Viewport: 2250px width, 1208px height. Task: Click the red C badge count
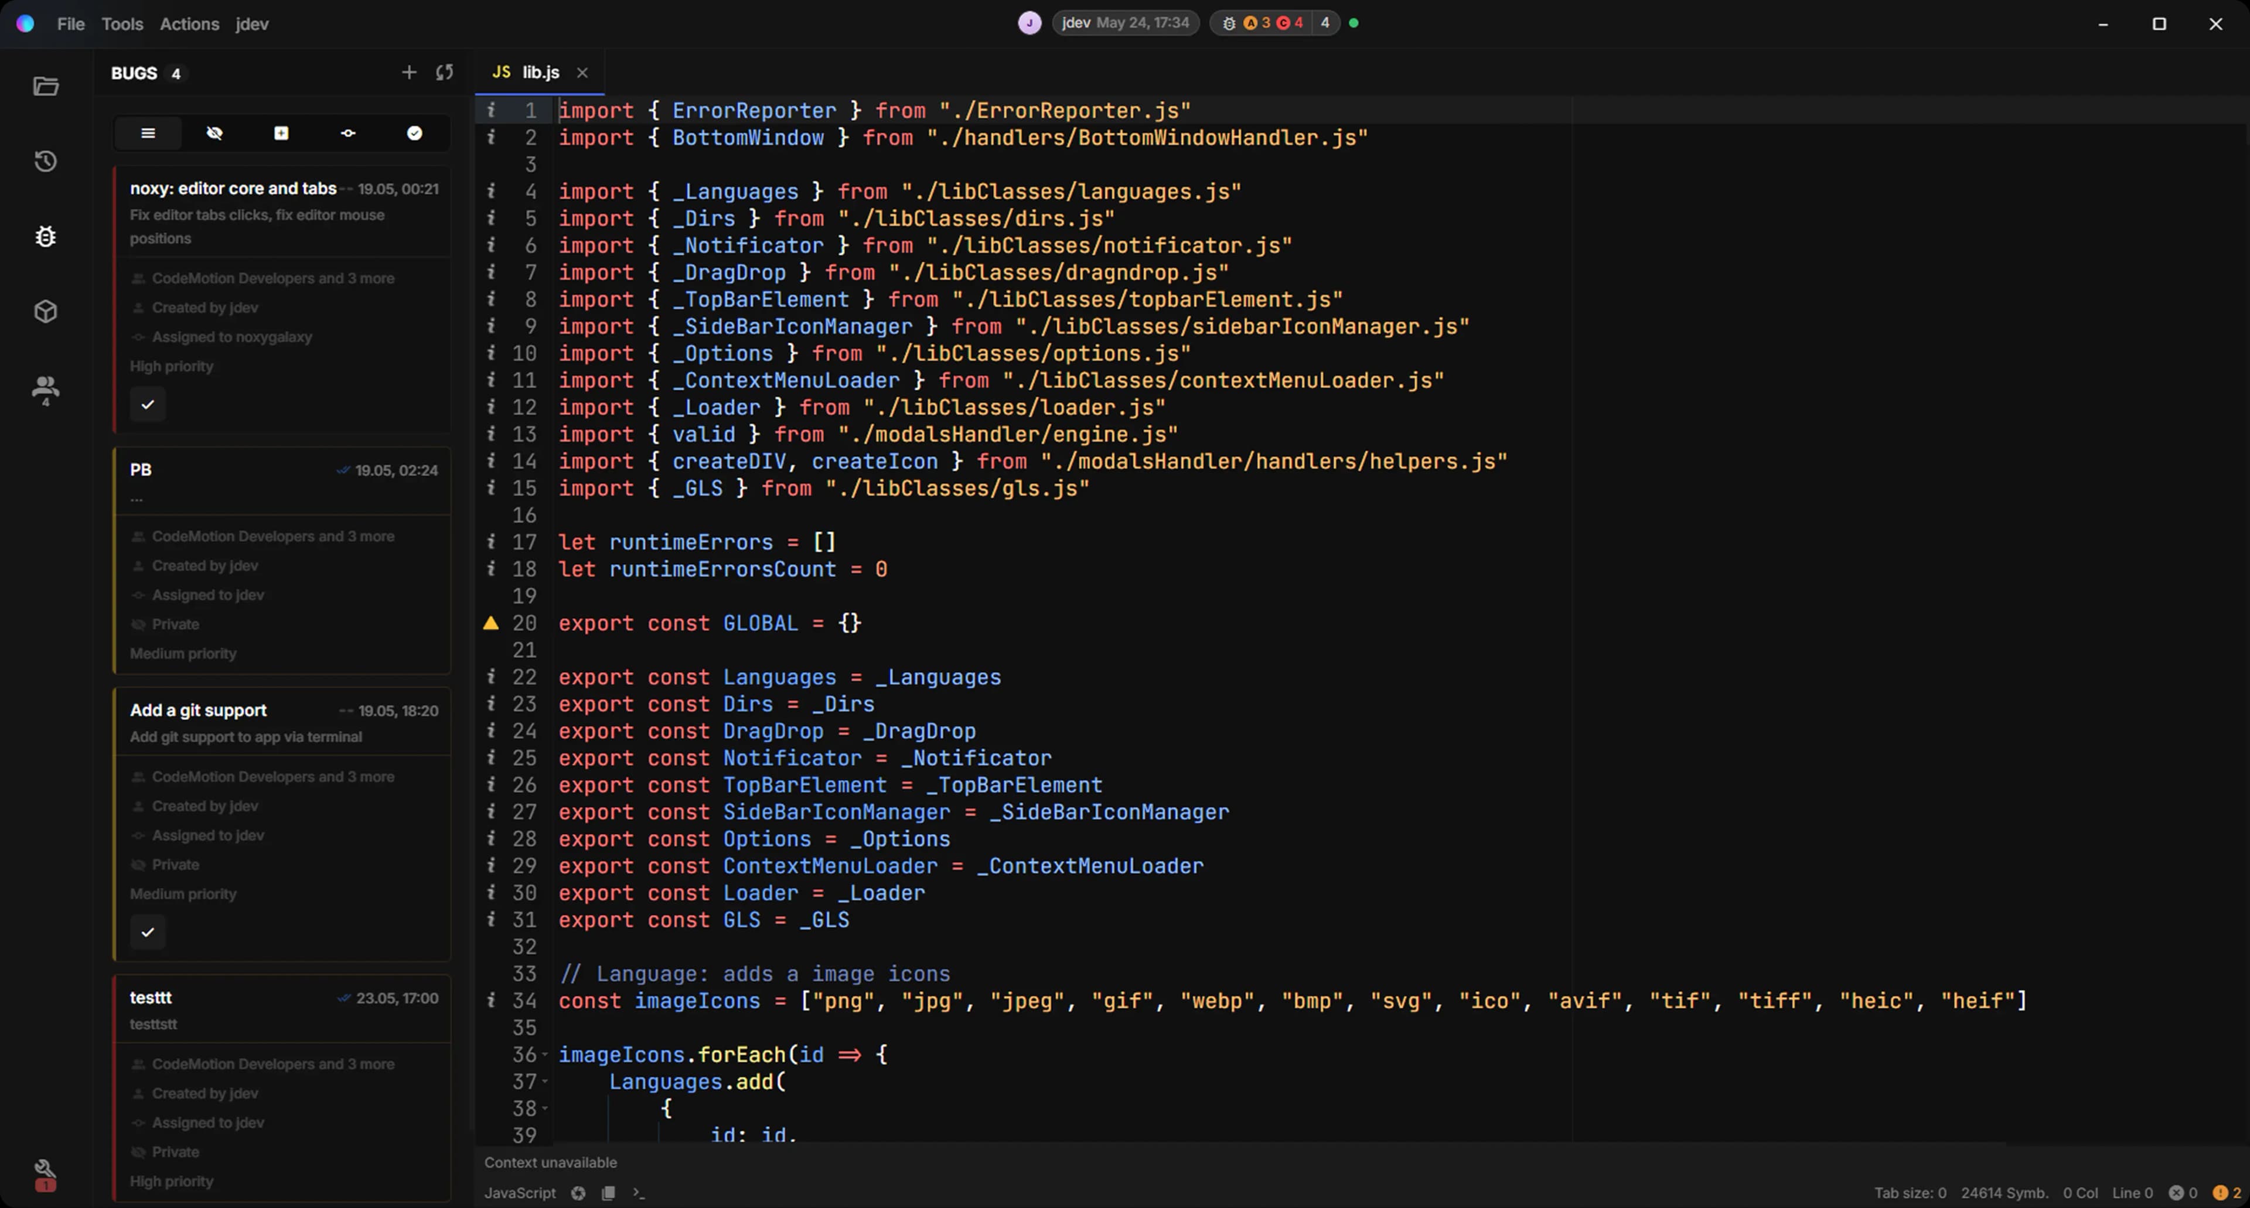pyautogui.click(x=1290, y=23)
